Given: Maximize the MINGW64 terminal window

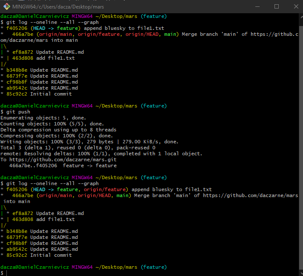Looking at the screenshot, I should [277, 6].
